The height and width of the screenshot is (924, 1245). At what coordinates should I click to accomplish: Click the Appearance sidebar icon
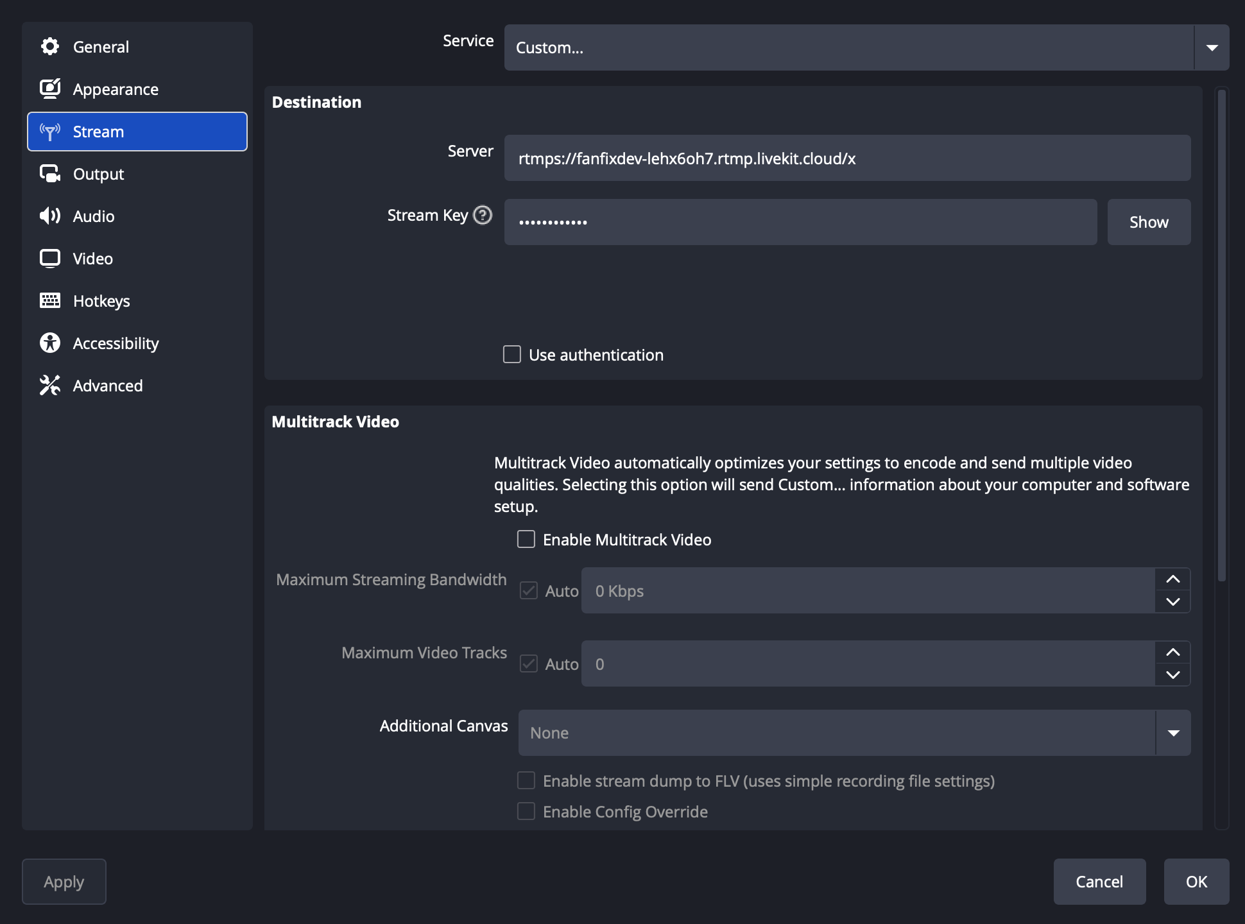click(50, 89)
